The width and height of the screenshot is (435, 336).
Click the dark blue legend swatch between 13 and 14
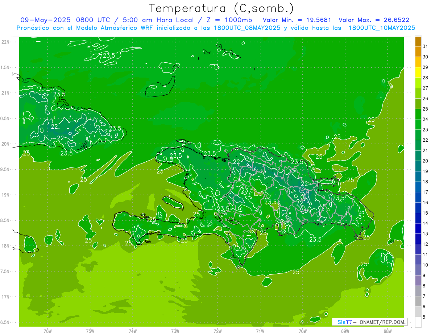pos(418,229)
